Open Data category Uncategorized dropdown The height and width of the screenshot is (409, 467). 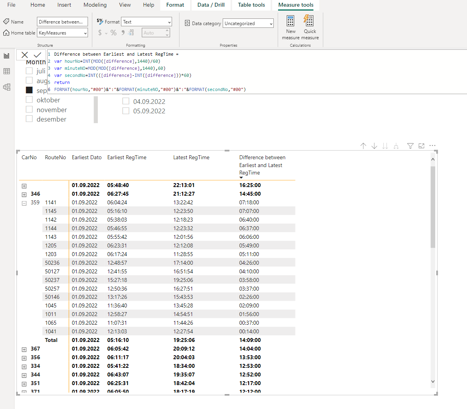[248, 23]
